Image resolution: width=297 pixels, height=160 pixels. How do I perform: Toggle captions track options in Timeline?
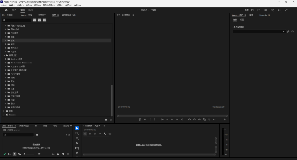[x=110, y=134]
